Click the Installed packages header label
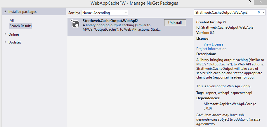The width and height of the screenshot is (267, 127). tap(22, 12)
